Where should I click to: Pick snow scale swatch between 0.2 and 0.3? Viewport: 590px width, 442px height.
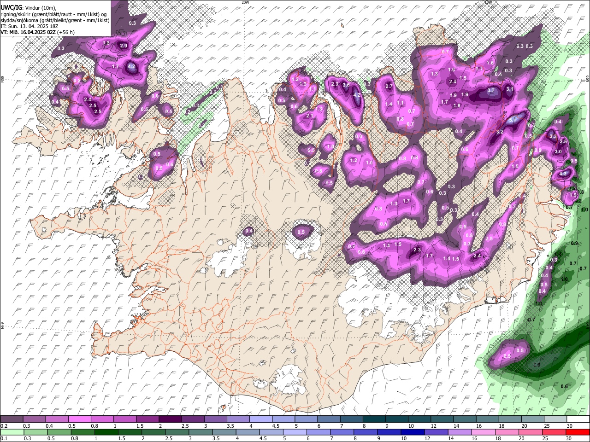pos(12,419)
